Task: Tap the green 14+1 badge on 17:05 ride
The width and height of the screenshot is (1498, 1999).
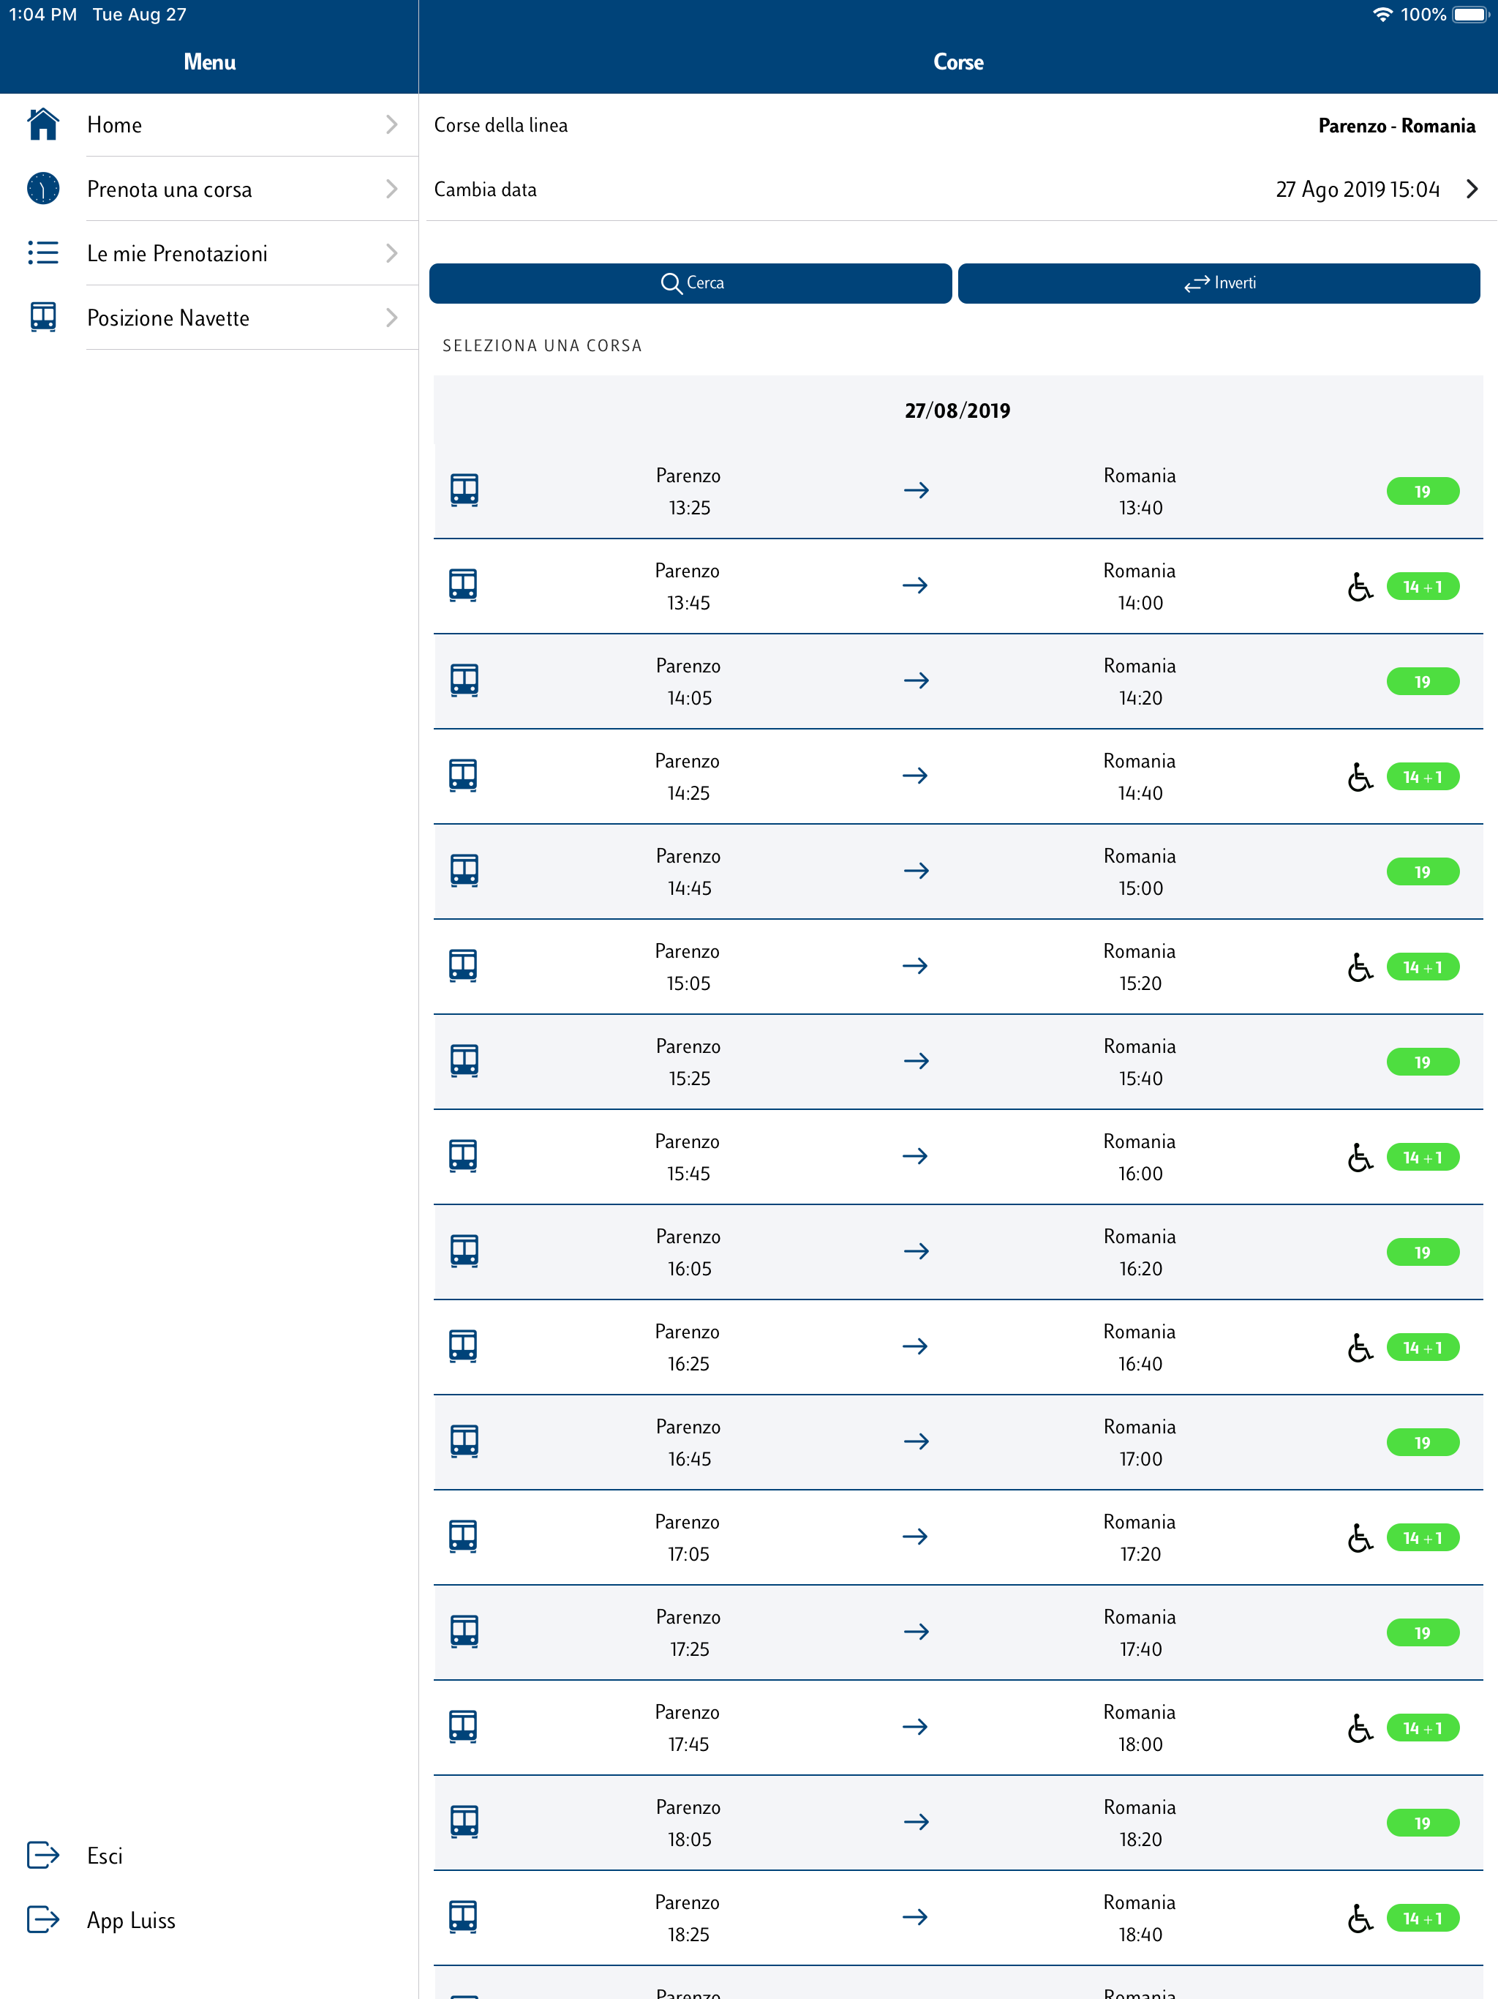Action: pyautogui.click(x=1422, y=1538)
